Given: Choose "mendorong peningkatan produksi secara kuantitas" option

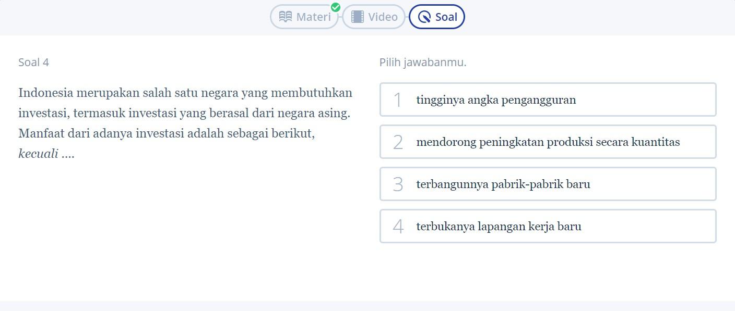Looking at the screenshot, I should (x=548, y=142).
